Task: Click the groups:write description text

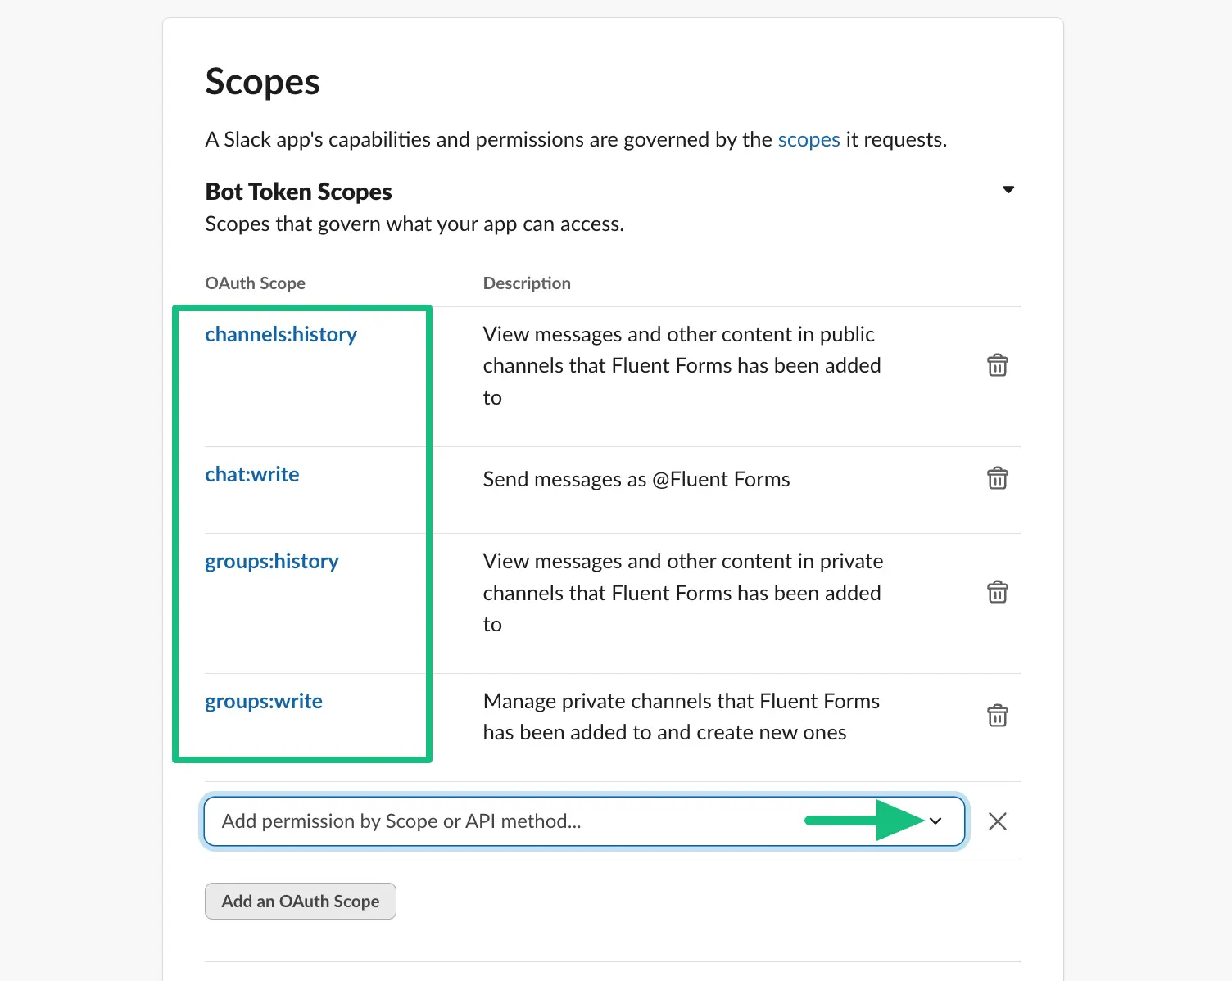Action: [681, 717]
